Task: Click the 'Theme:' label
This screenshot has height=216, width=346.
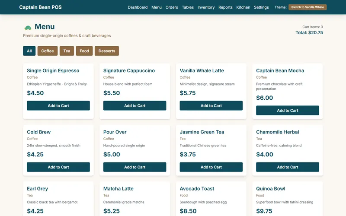Action: [280, 7]
